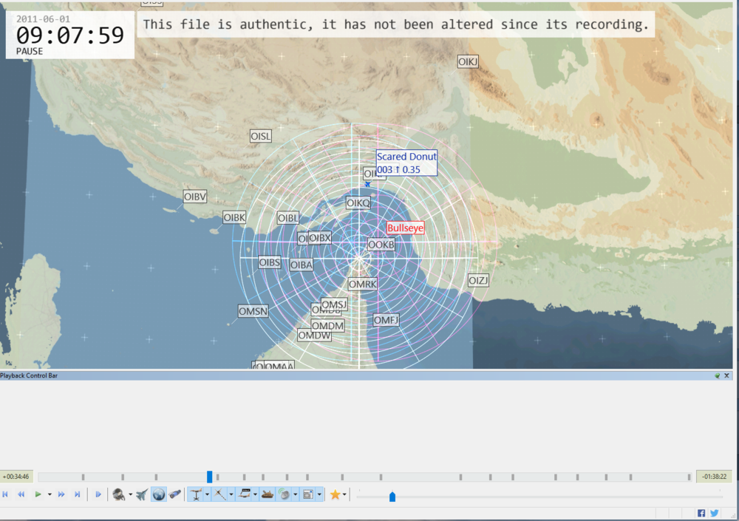The height and width of the screenshot is (521, 739).
Task: Click the binoculars view icon
Action: (175, 494)
